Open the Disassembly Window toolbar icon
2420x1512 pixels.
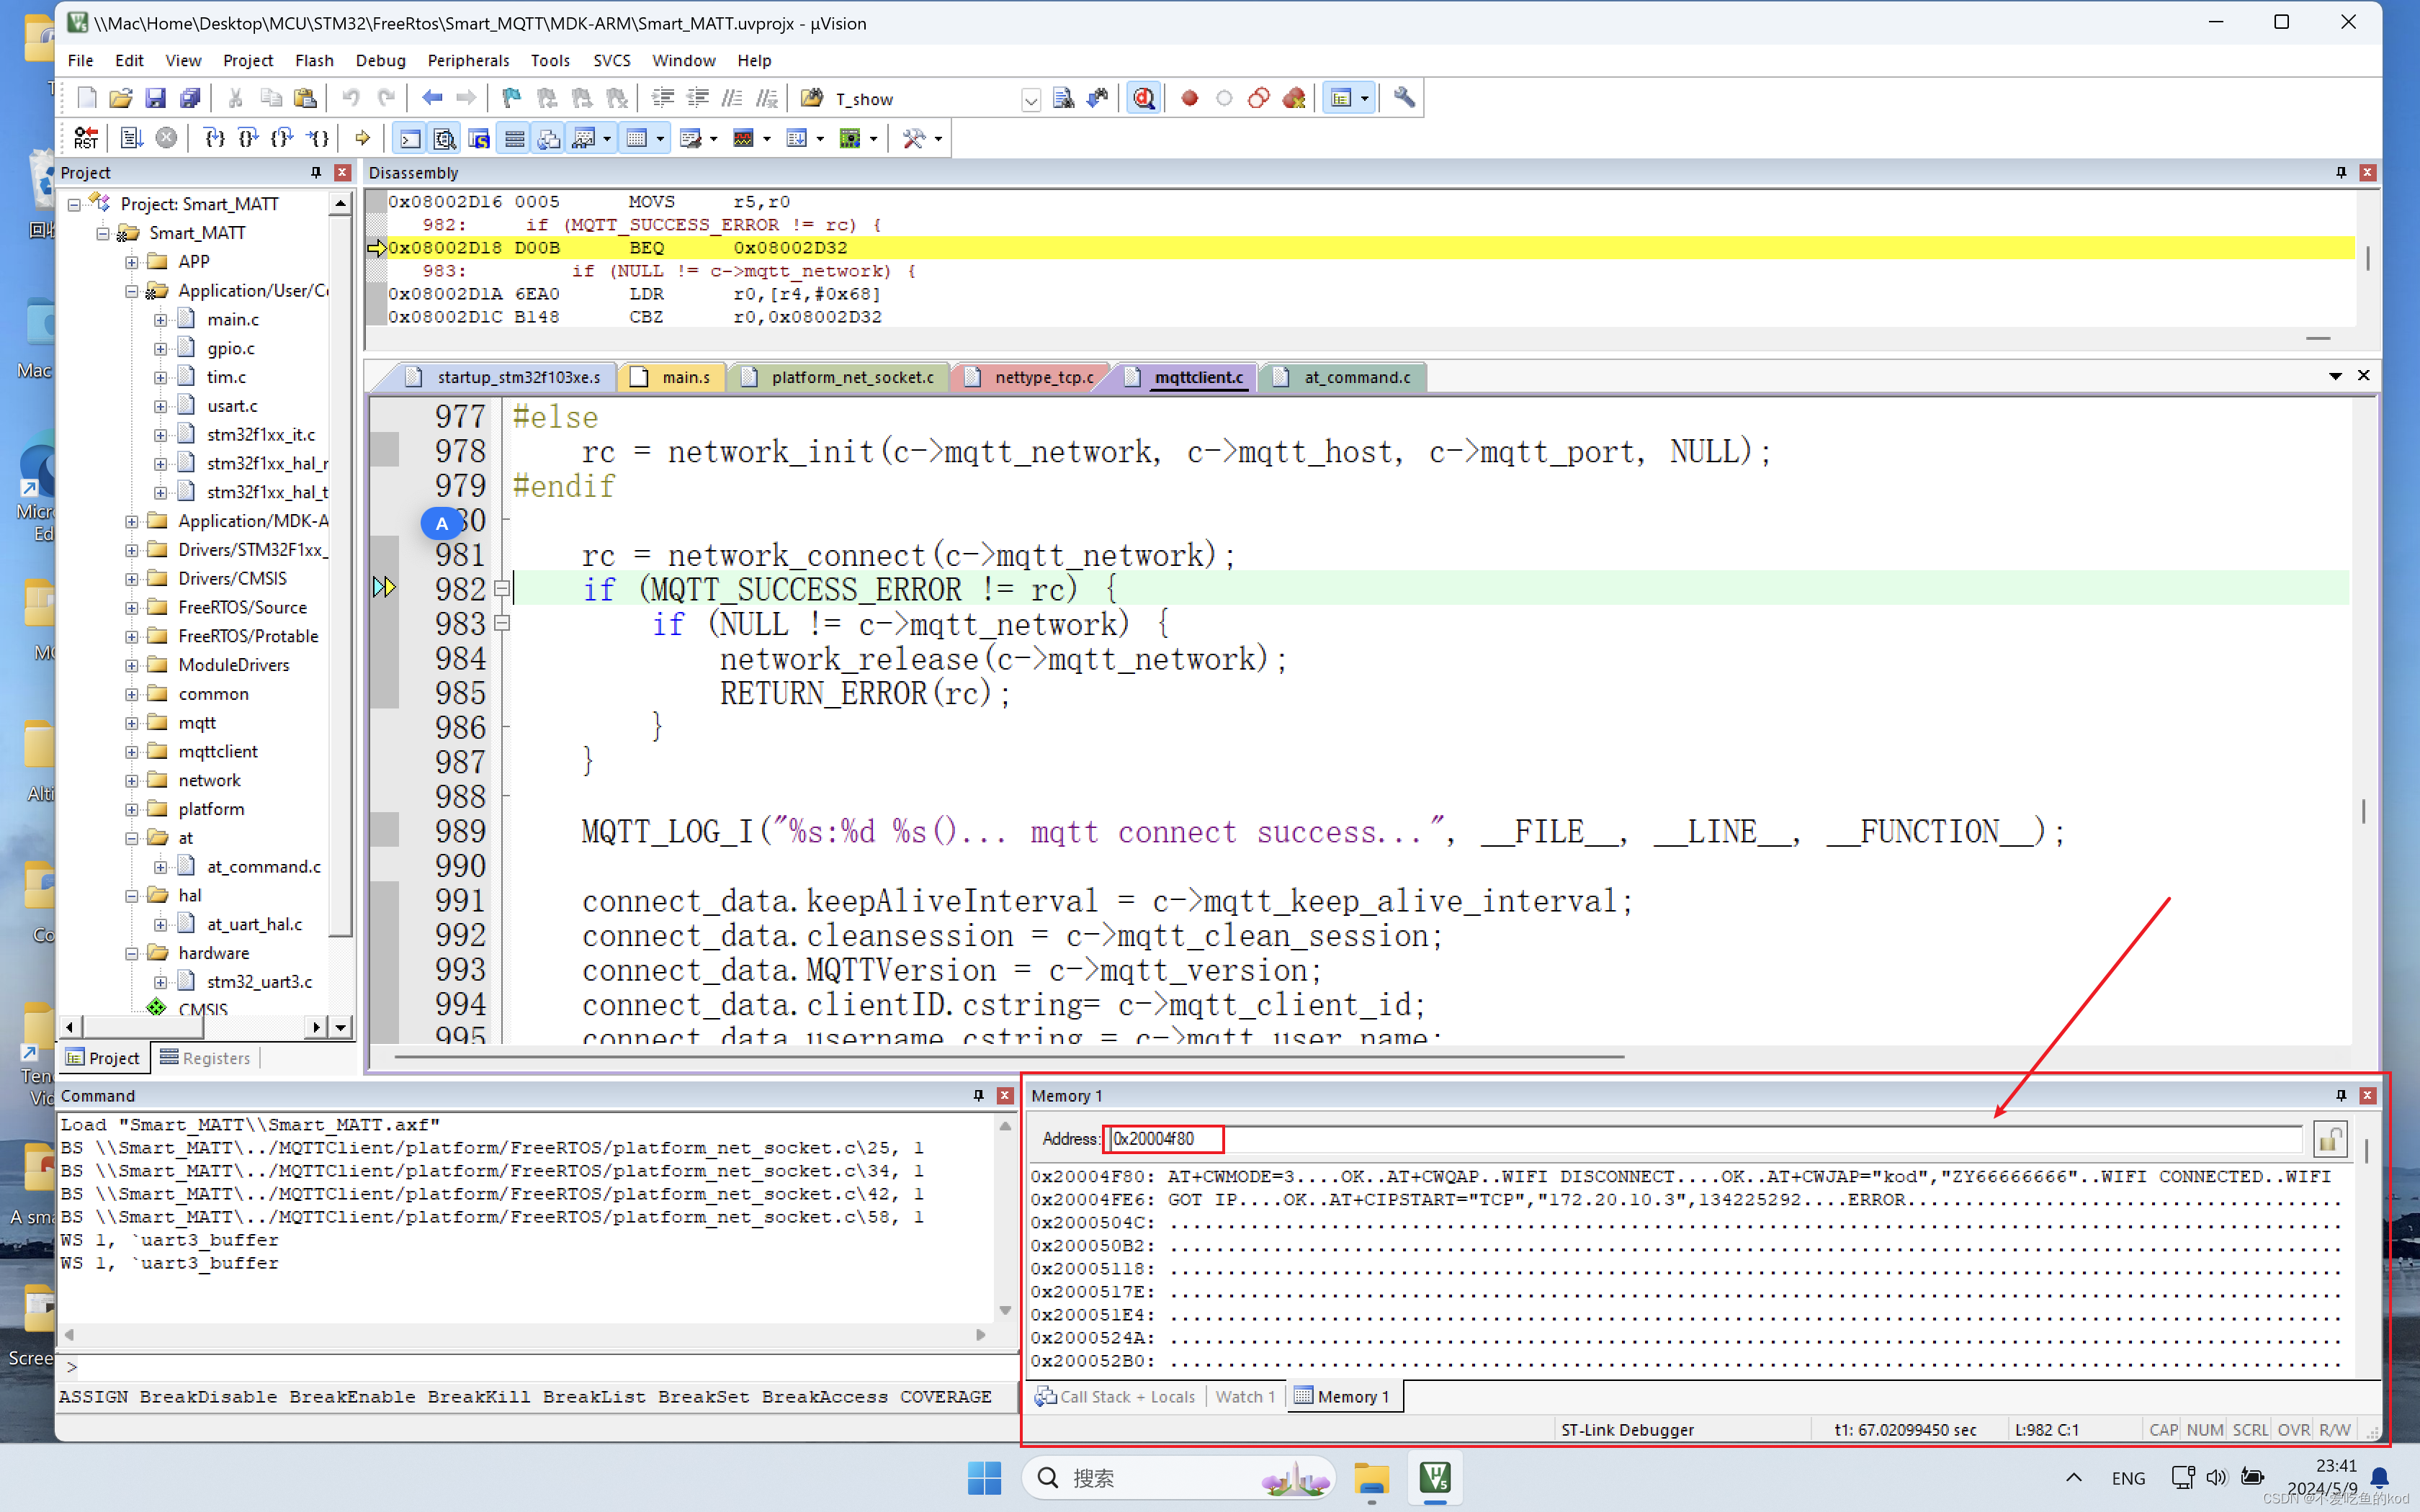click(x=445, y=138)
